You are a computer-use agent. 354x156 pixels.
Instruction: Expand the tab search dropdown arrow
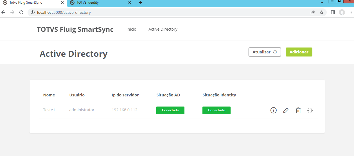tap(322, 3)
